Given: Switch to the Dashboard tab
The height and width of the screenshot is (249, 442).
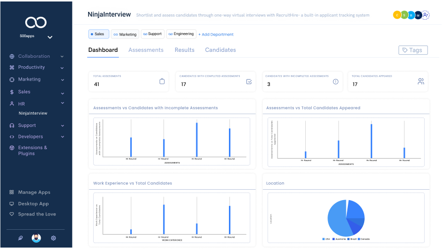Looking at the screenshot, I should pos(103,50).
